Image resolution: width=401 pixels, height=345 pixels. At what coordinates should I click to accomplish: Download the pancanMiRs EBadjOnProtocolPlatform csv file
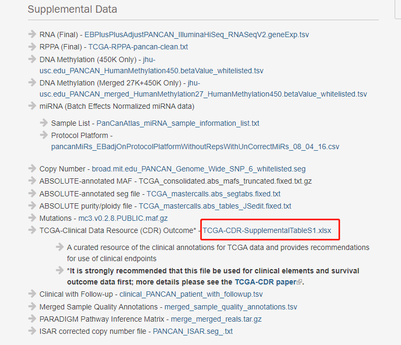[195, 146]
